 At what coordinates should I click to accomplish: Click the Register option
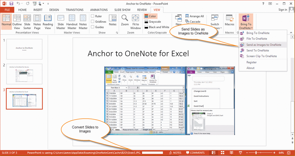coord(251,62)
